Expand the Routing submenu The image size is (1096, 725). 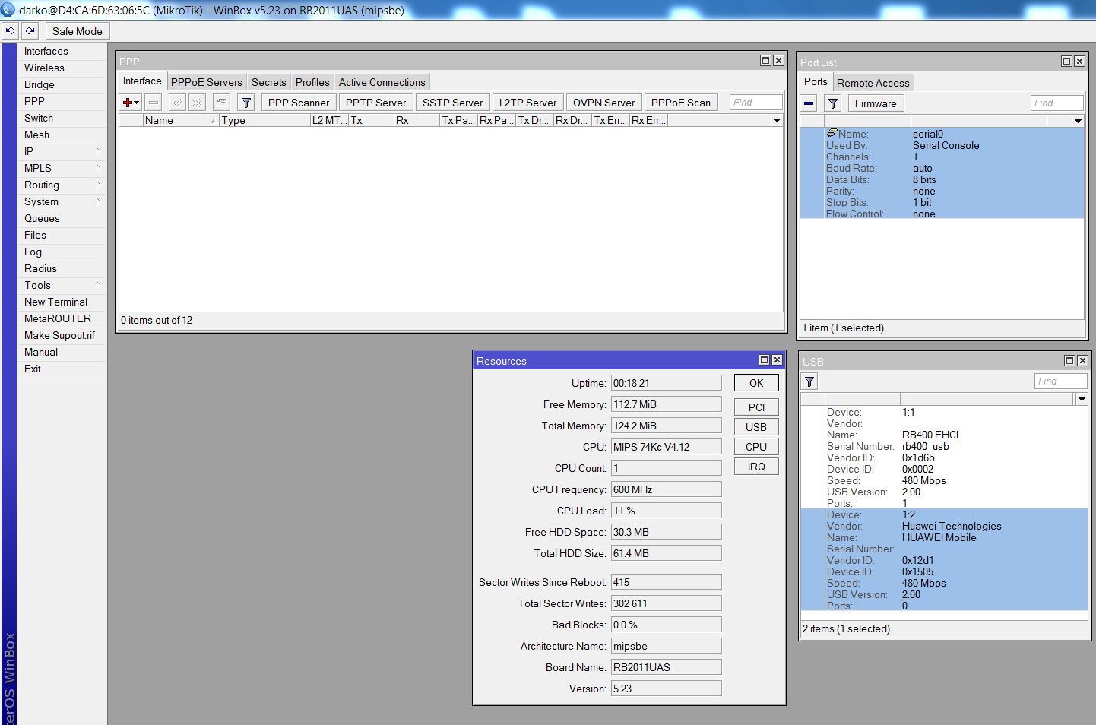point(62,185)
